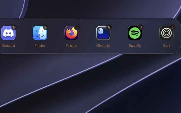Select the Zen browser icon
181x113 pixels.
[x=166, y=33]
